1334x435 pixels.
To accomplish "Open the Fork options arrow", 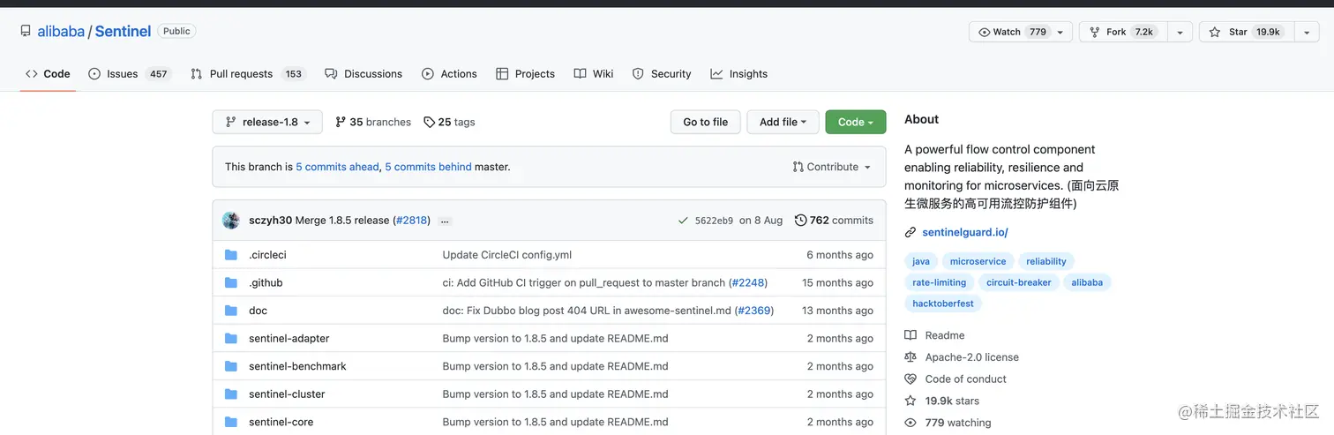I will (1180, 32).
